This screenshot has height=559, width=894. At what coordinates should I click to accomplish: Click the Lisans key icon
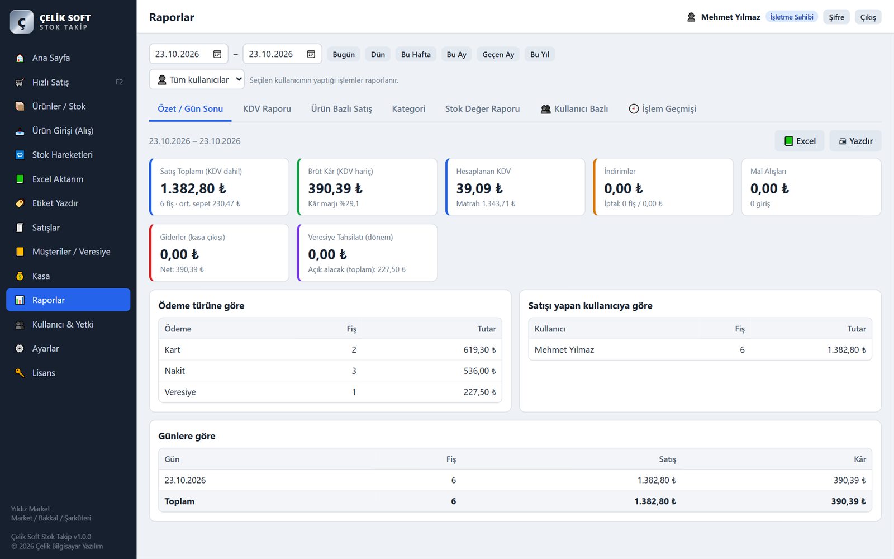pos(20,373)
